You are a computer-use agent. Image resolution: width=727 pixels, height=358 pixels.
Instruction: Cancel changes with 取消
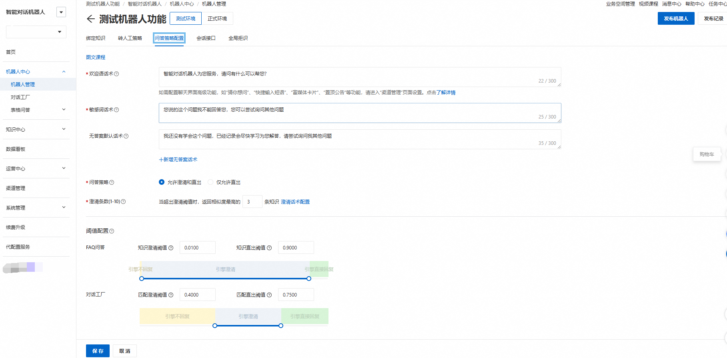point(125,351)
